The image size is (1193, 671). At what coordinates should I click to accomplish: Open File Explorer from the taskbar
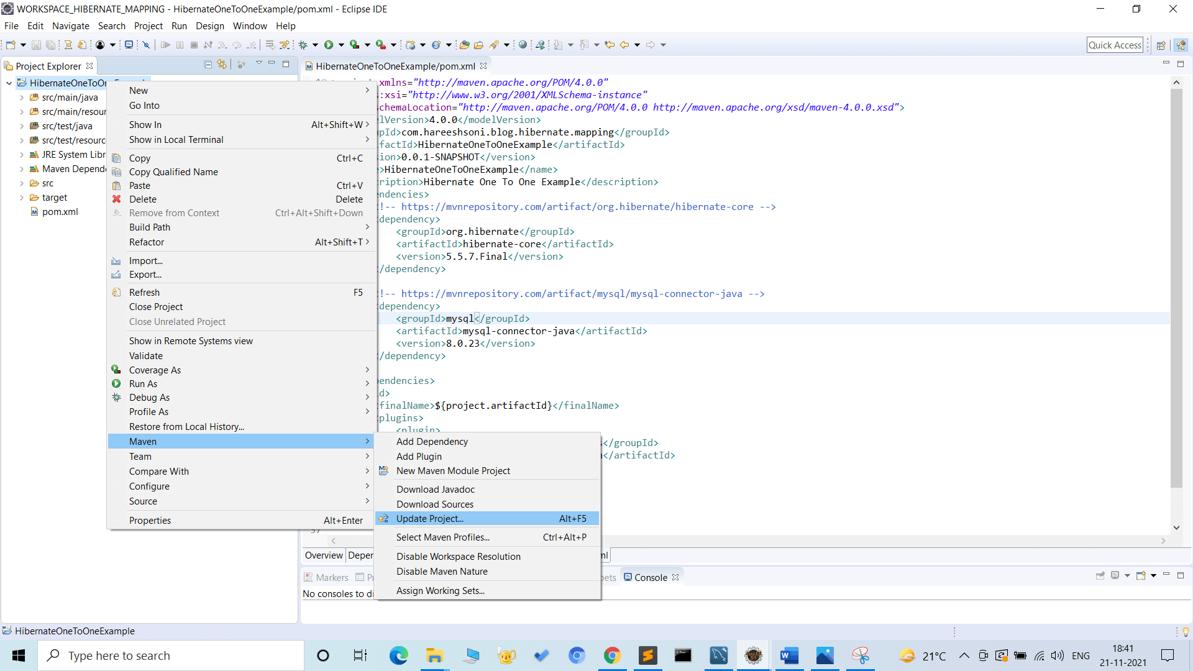pos(434,655)
